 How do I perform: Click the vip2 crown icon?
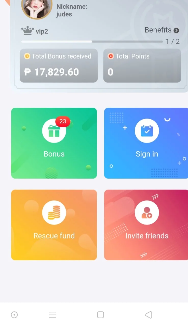coord(28,31)
